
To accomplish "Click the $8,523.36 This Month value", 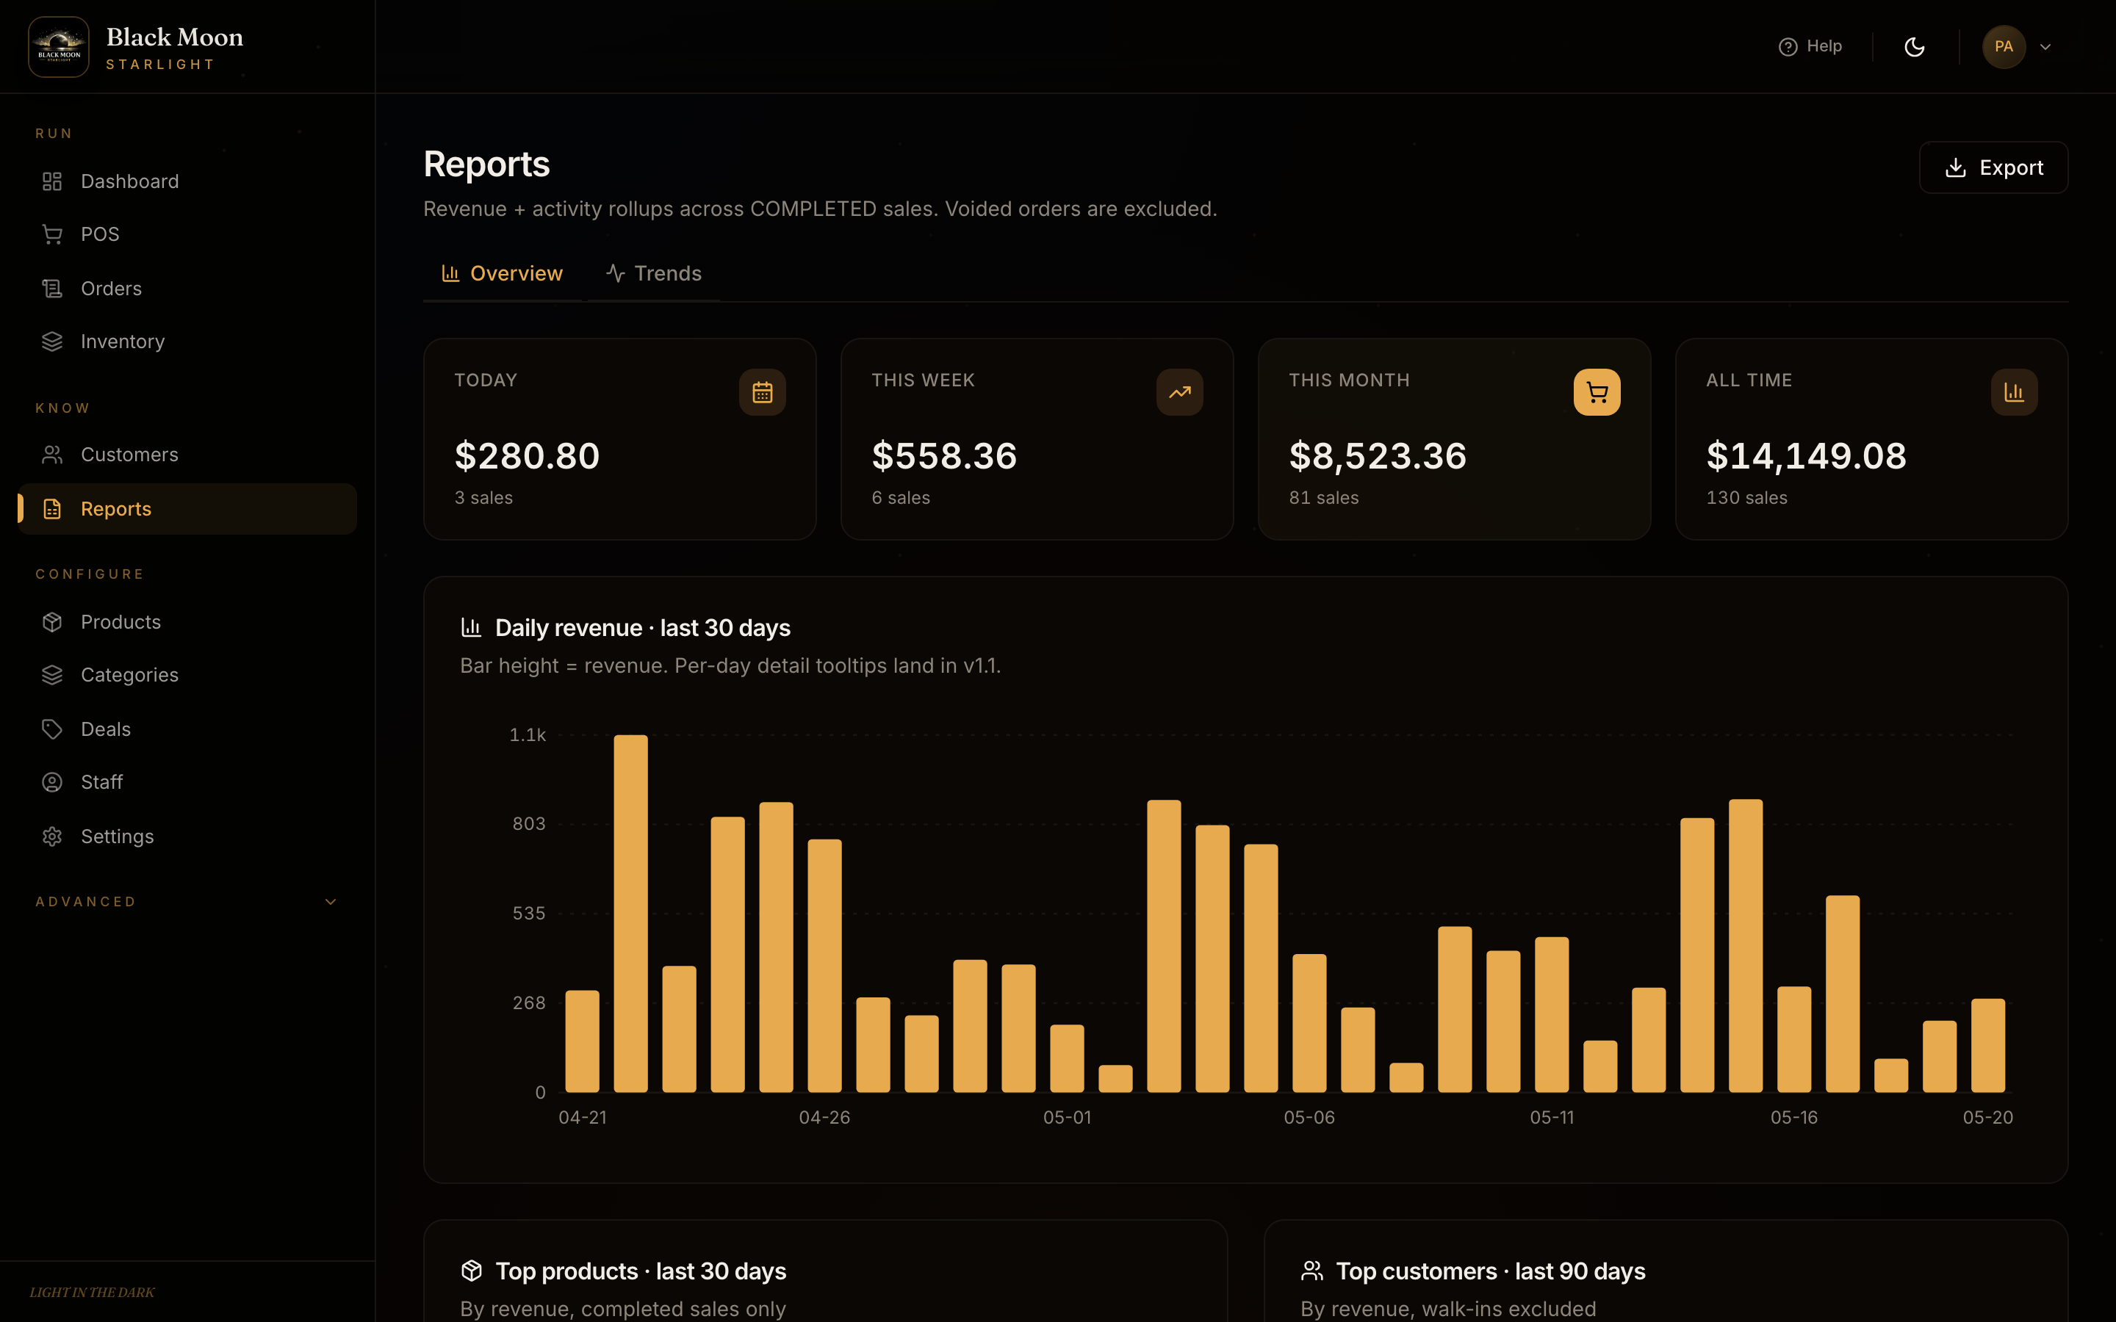I will [x=1378, y=455].
